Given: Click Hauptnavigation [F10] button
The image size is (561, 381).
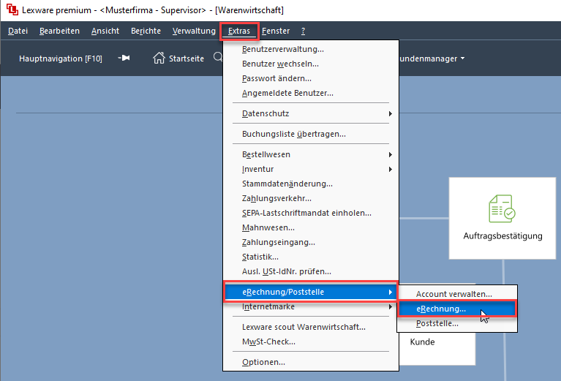Looking at the screenshot, I should click(x=60, y=59).
